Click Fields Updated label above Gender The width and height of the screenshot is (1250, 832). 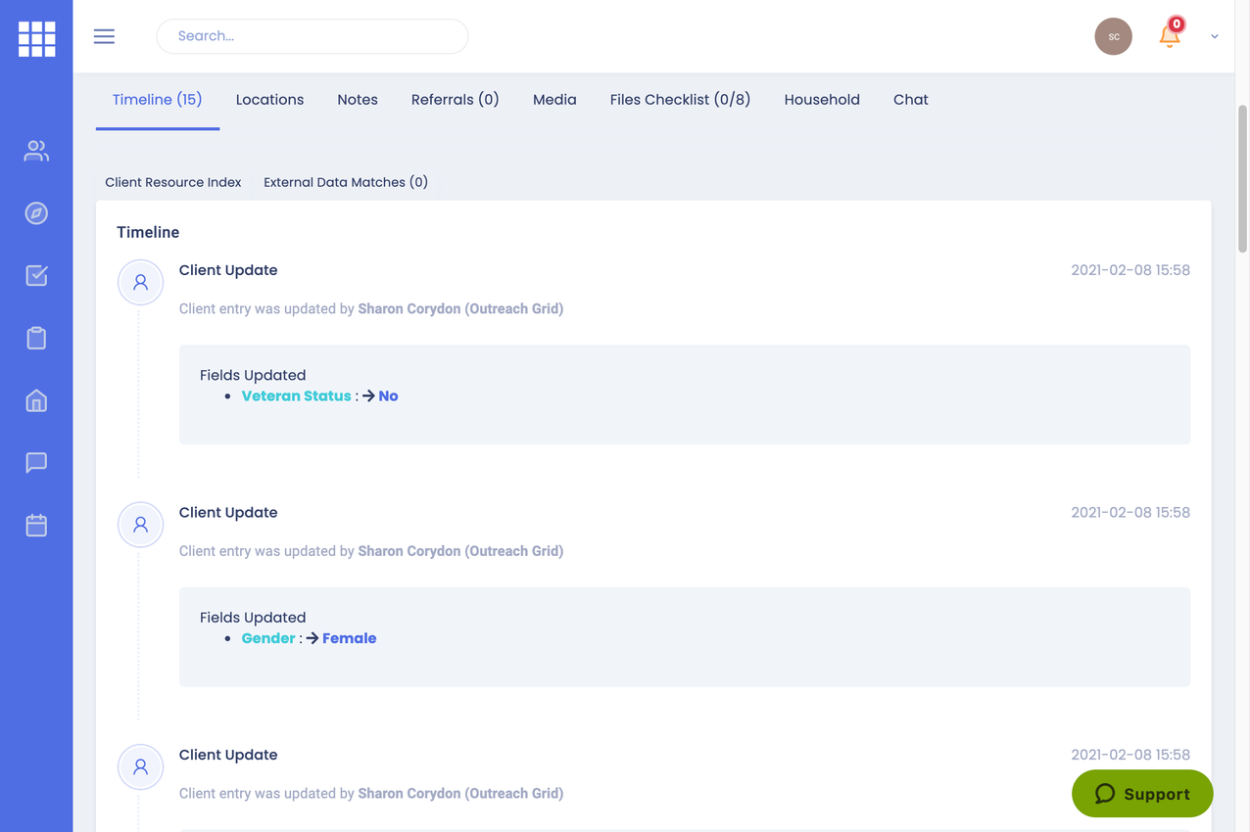point(253,618)
